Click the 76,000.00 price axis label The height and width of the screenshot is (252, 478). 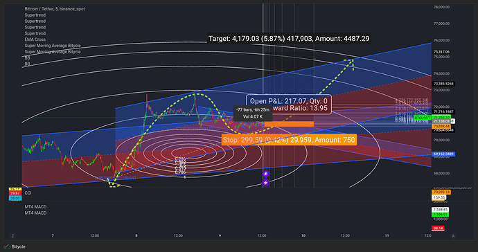coord(441,40)
